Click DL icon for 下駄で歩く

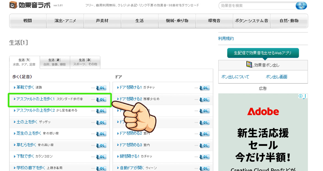coord(101,157)
